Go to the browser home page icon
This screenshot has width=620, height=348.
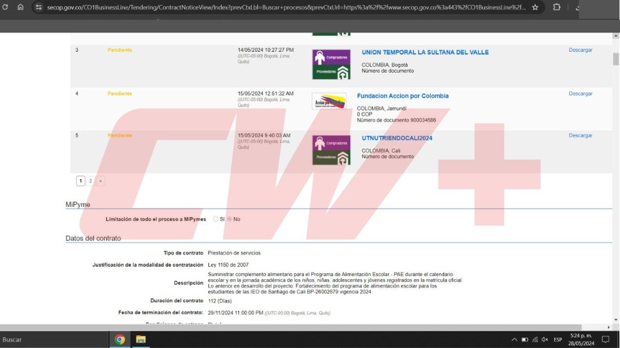[x=20, y=7]
